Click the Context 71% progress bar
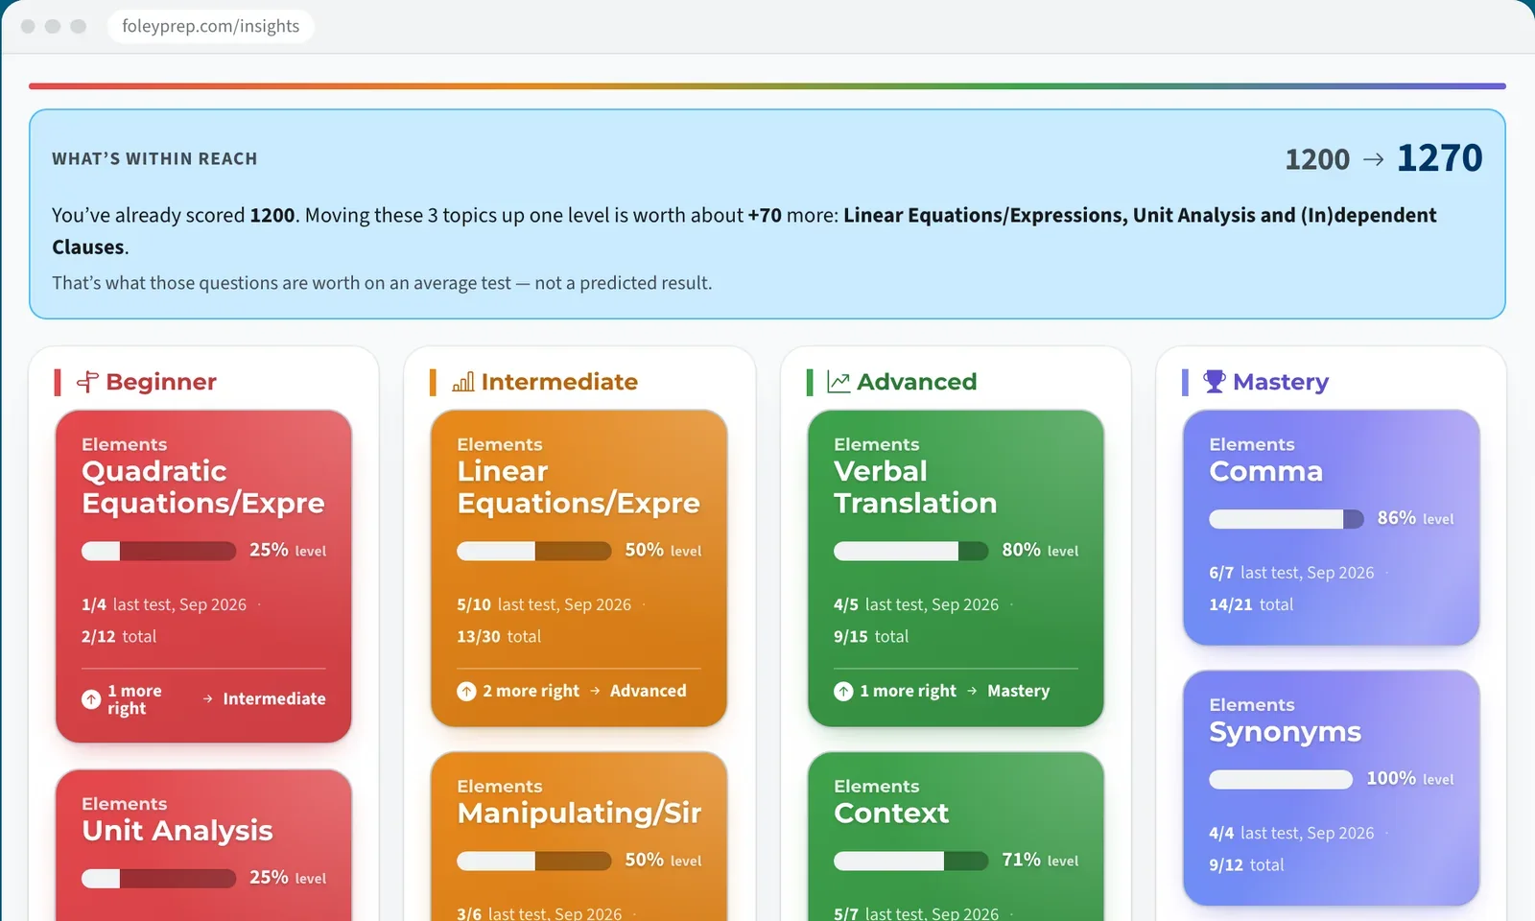The height and width of the screenshot is (921, 1535). pyautogui.click(x=910, y=861)
